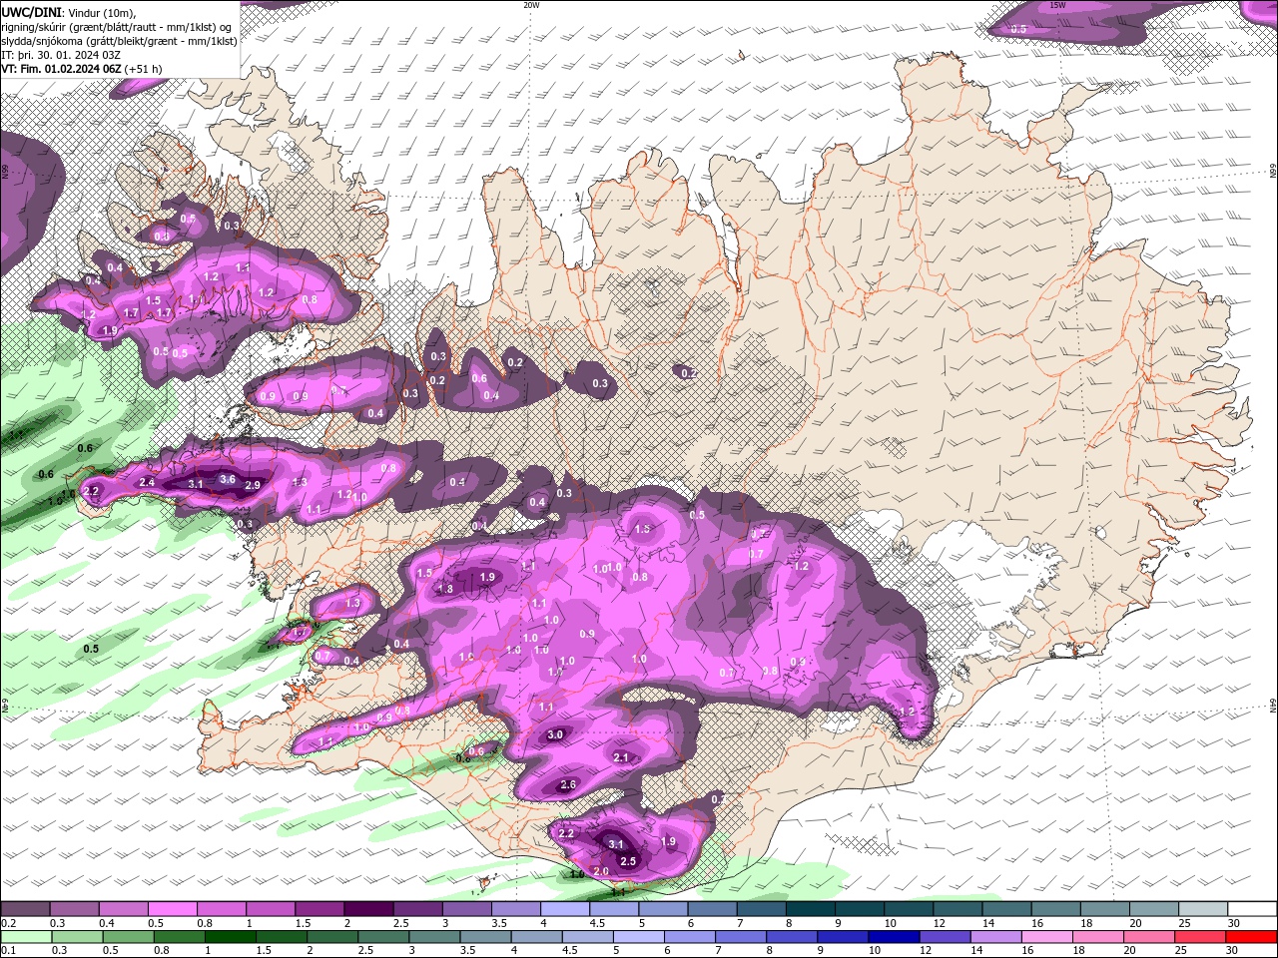The width and height of the screenshot is (1278, 958).
Task: Pick the bright red above-30 rain swatch
Action: (1251, 937)
